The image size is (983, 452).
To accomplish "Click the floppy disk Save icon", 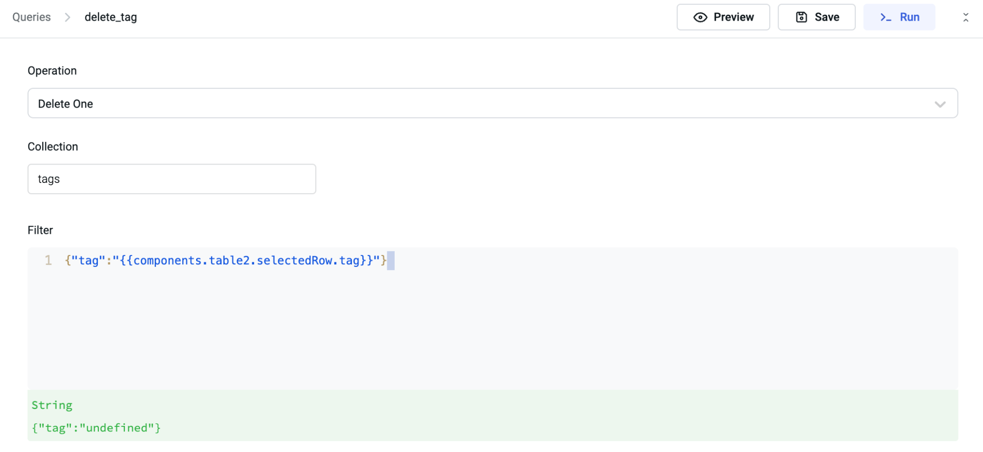I will tap(801, 17).
